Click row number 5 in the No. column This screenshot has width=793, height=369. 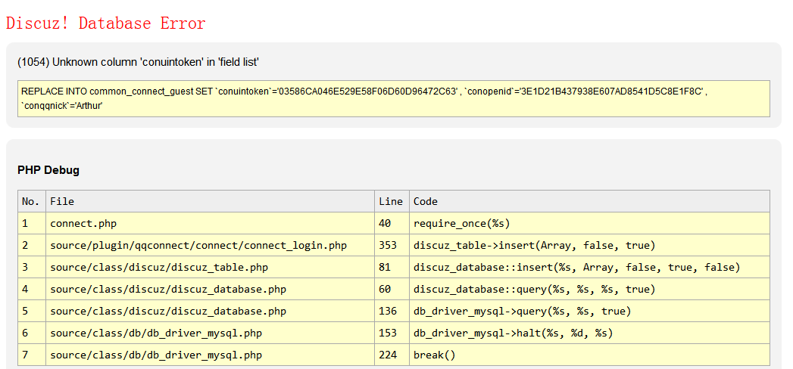pyautogui.click(x=32, y=311)
